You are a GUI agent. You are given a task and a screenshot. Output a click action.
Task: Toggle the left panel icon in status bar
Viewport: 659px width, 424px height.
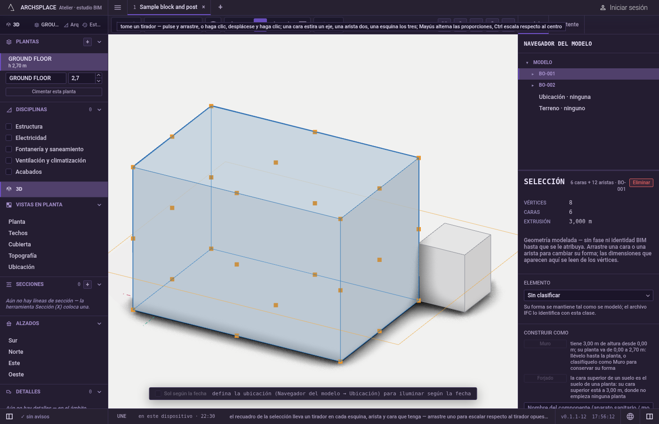(9, 416)
